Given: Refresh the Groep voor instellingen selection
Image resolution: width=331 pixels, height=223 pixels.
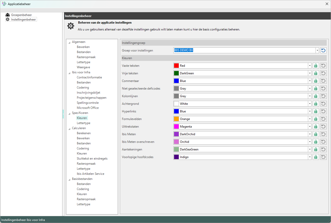Looking at the screenshot, I should pos(323,50).
